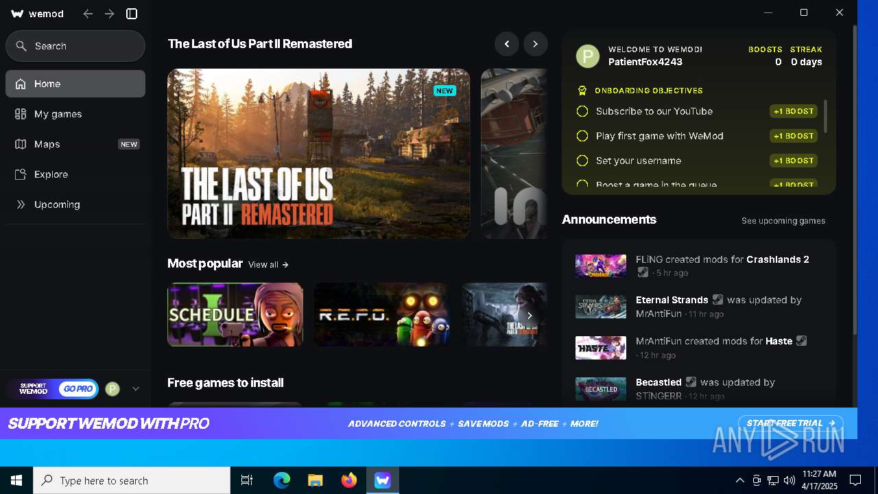
Task: Click the Upcoming double-chevron icon
Action: 21,204
